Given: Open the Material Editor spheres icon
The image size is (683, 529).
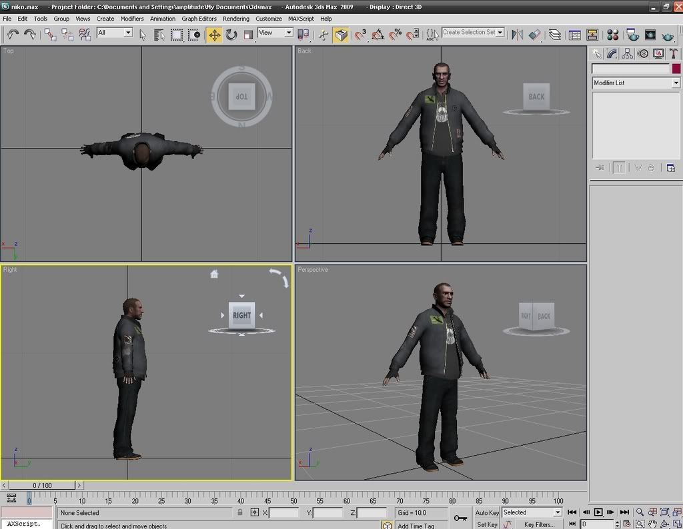Looking at the screenshot, I should coord(612,35).
